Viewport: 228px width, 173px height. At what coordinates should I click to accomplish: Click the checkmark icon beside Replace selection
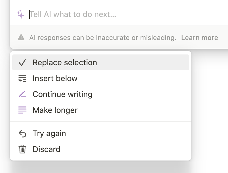click(x=22, y=62)
